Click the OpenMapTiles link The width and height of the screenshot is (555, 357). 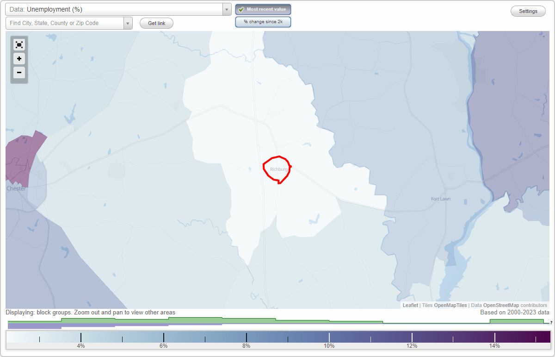[449, 305]
